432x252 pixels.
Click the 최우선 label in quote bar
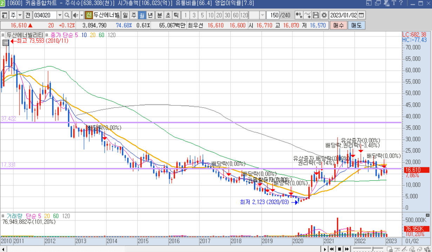(x=196, y=25)
